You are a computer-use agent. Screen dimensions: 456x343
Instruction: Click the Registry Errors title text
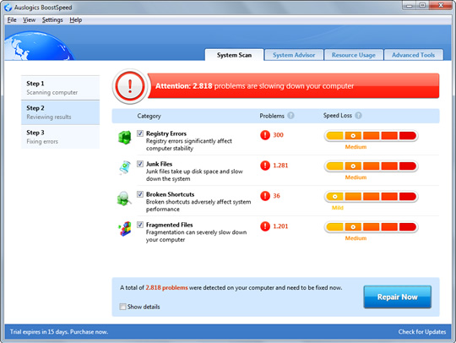tap(166, 133)
